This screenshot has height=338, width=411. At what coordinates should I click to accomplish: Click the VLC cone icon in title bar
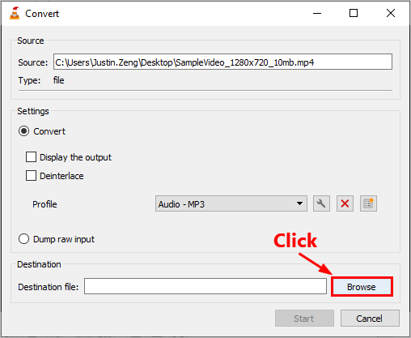tap(15, 14)
